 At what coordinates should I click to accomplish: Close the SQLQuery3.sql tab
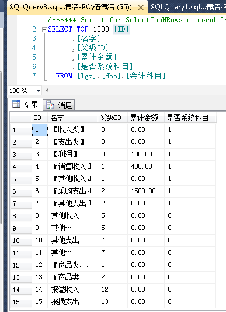pos(141,8)
